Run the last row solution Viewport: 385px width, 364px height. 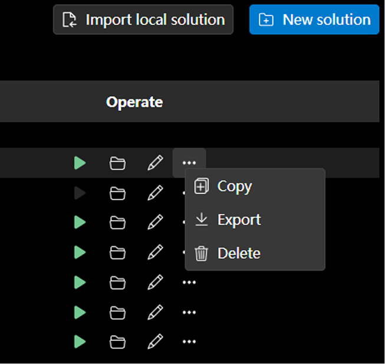point(80,341)
